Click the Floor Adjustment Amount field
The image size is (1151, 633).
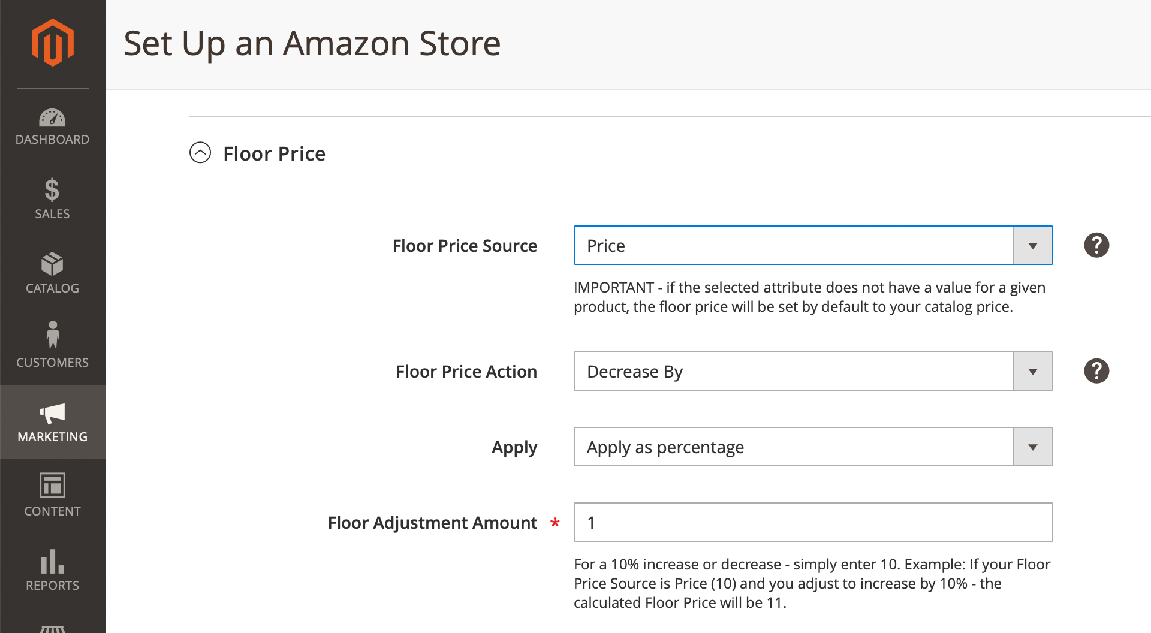pyautogui.click(x=813, y=522)
